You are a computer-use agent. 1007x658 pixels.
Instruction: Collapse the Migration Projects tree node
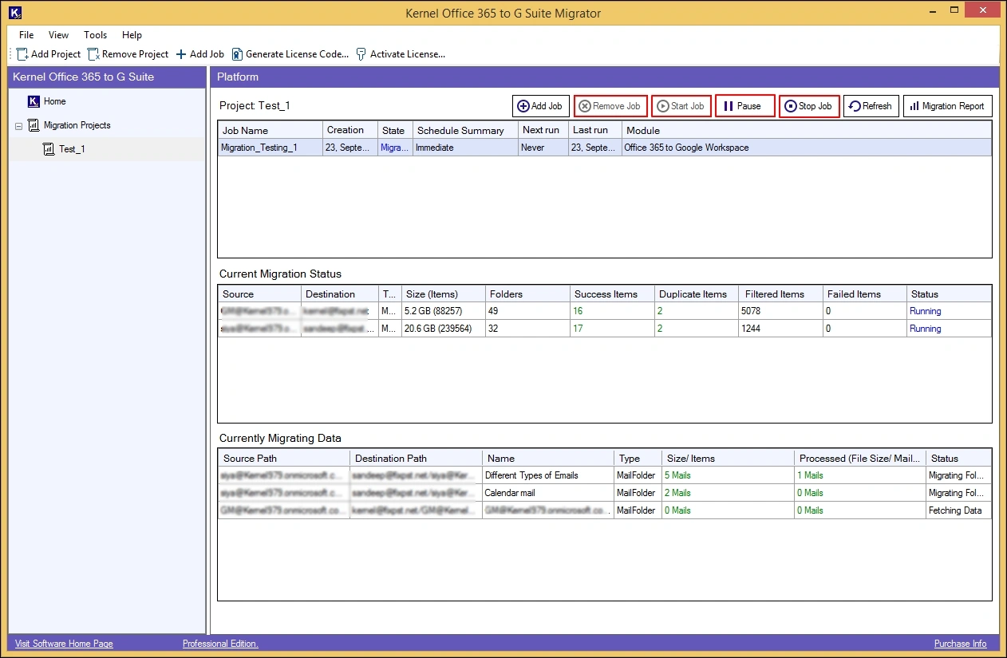[x=18, y=126]
